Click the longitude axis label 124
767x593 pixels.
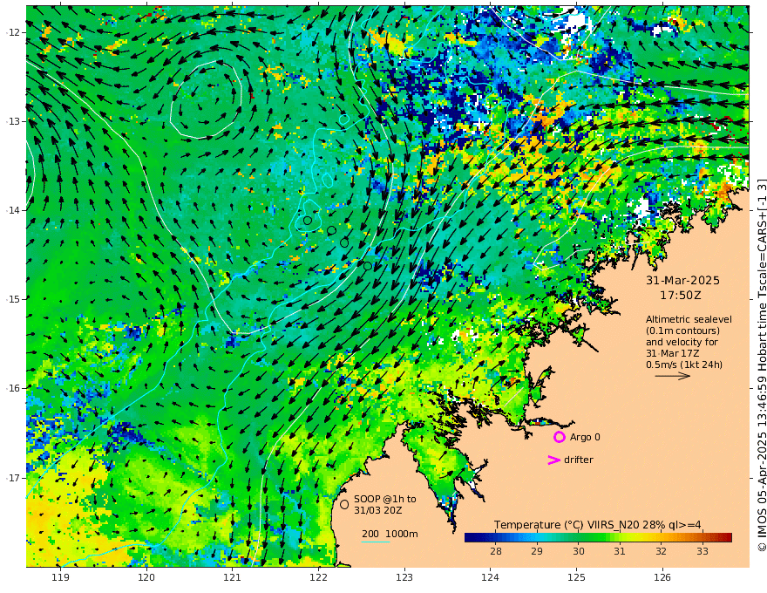pos(490,577)
